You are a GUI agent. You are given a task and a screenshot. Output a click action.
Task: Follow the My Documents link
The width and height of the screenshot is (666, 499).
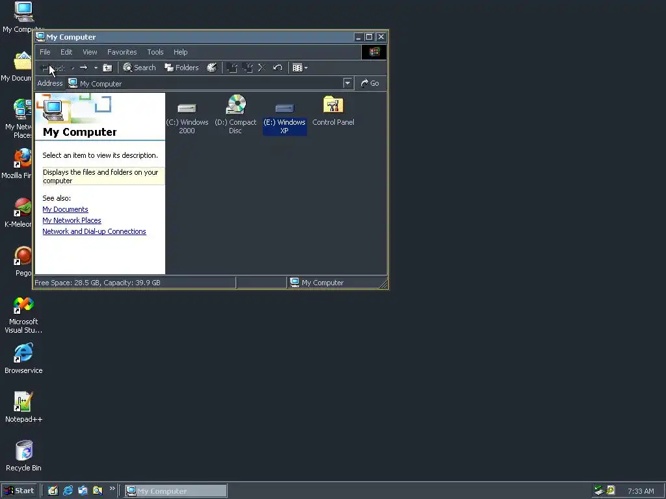point(66,209)
